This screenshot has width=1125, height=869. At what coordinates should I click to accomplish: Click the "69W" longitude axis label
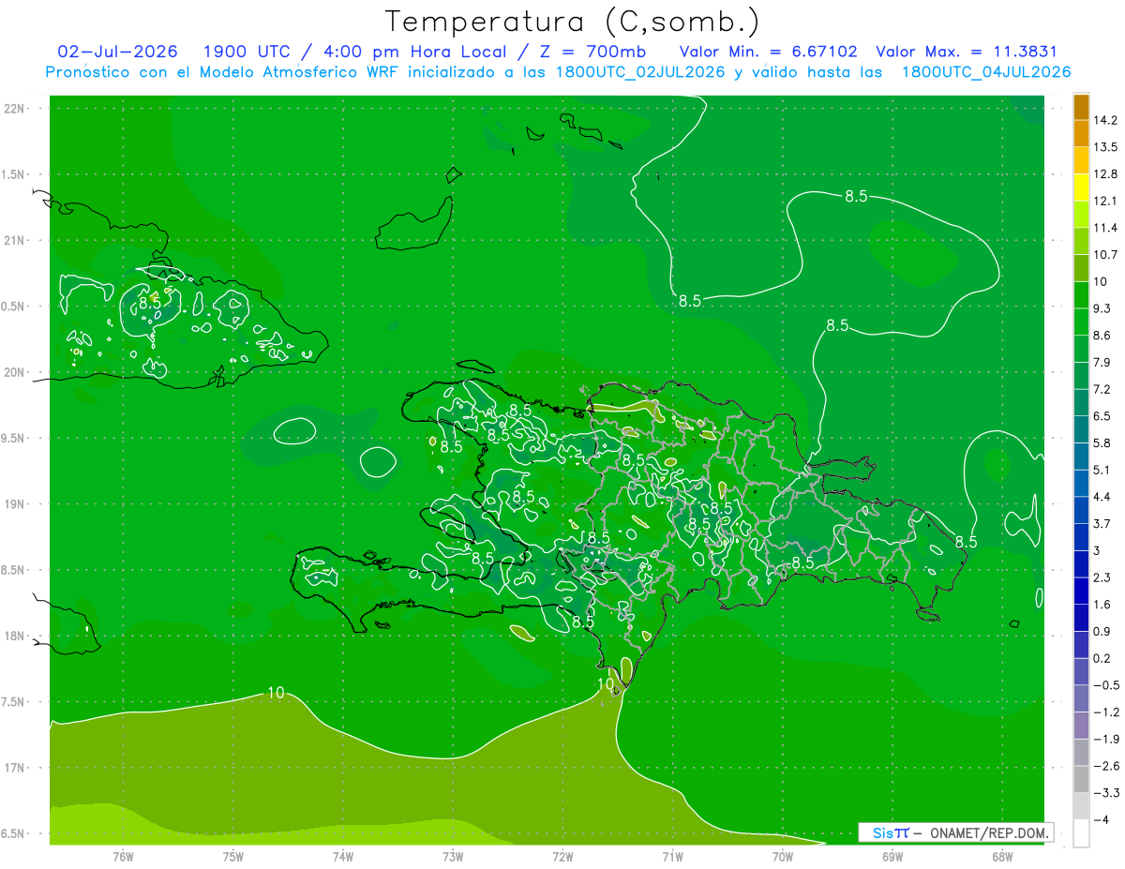pyautogui.click(x=892, y=856)
